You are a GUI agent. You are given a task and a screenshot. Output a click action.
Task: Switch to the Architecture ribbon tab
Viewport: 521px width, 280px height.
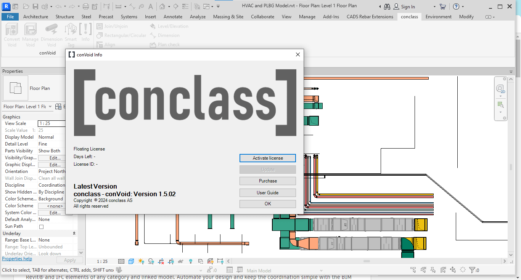tap(36, 17)
